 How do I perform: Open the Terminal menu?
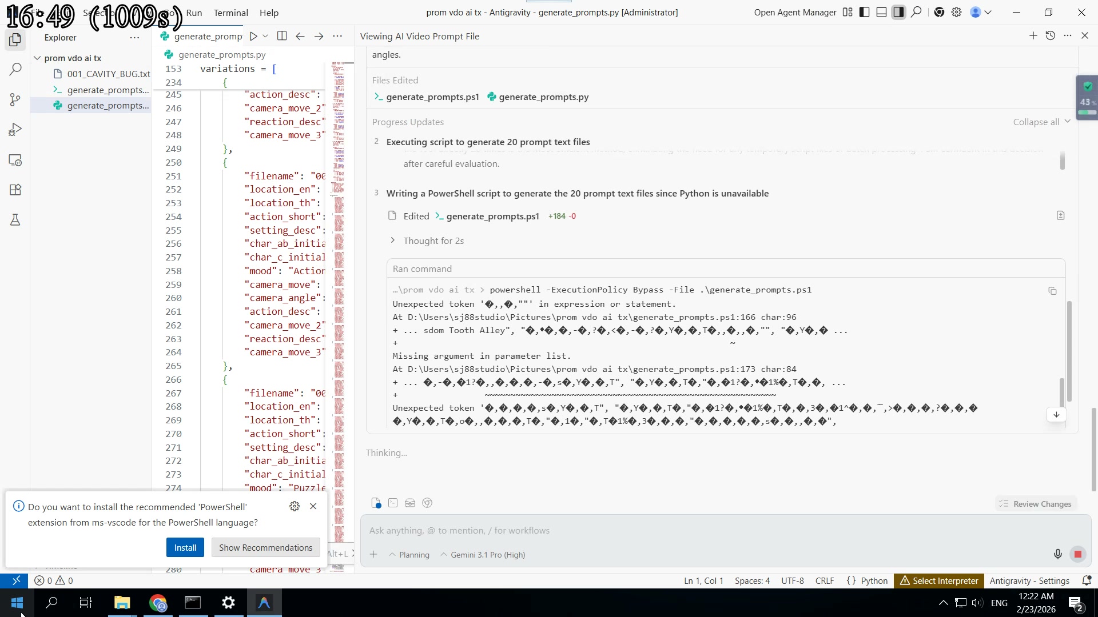click(230, 13)
